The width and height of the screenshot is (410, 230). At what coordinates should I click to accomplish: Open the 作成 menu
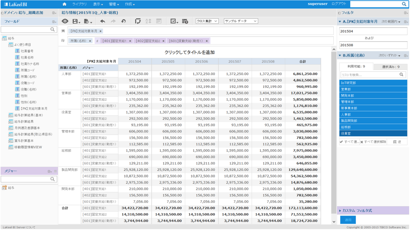point(130,4)
